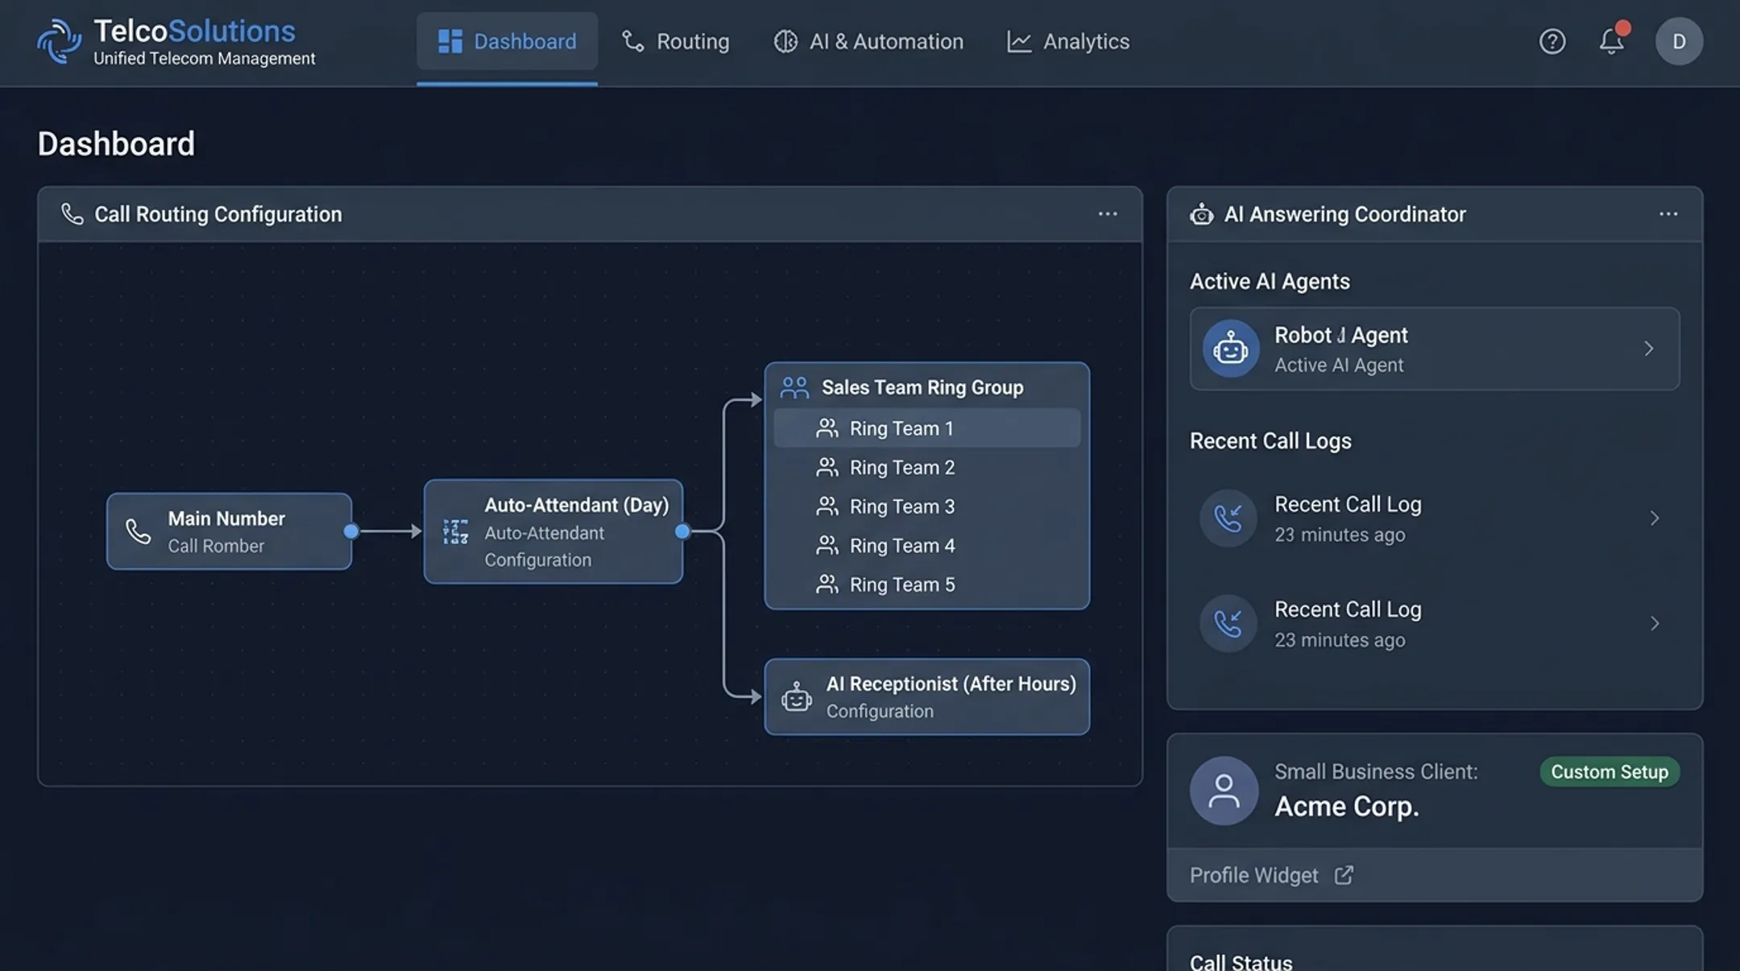Open the Profile Widget link

(x=1271, y=875)
